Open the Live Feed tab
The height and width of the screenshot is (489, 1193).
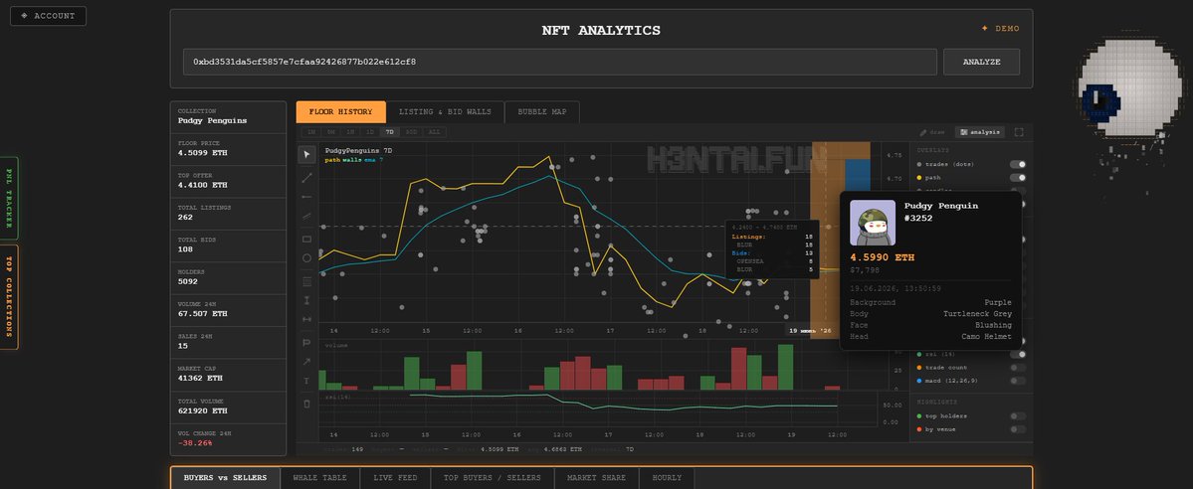[395, 478]
